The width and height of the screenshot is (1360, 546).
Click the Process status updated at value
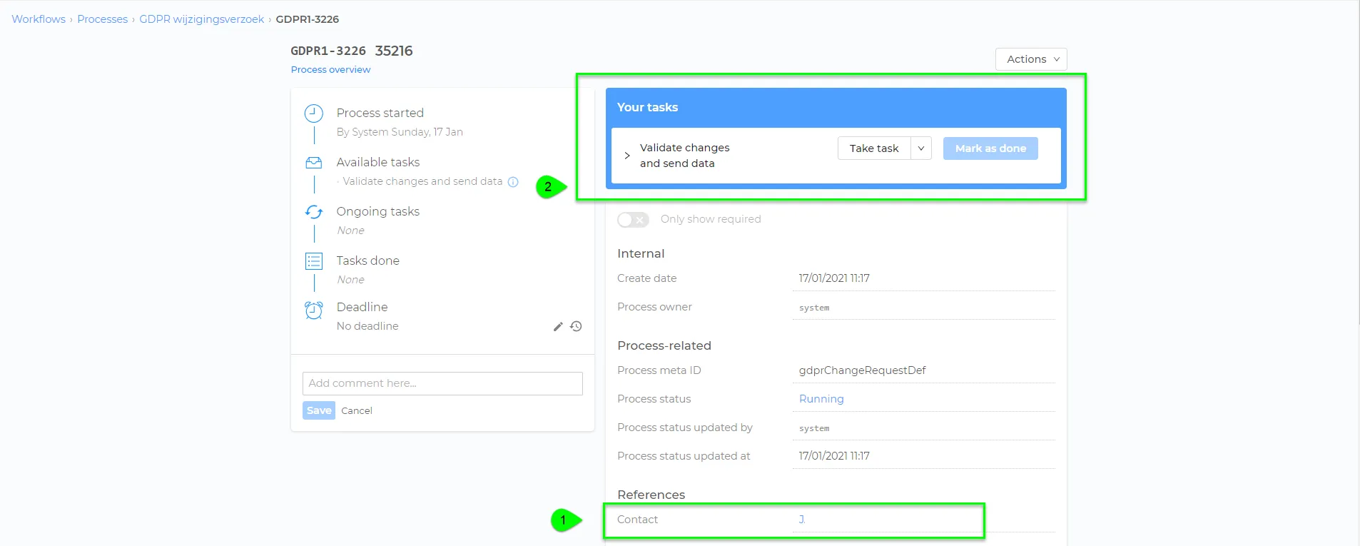point(834,456)
